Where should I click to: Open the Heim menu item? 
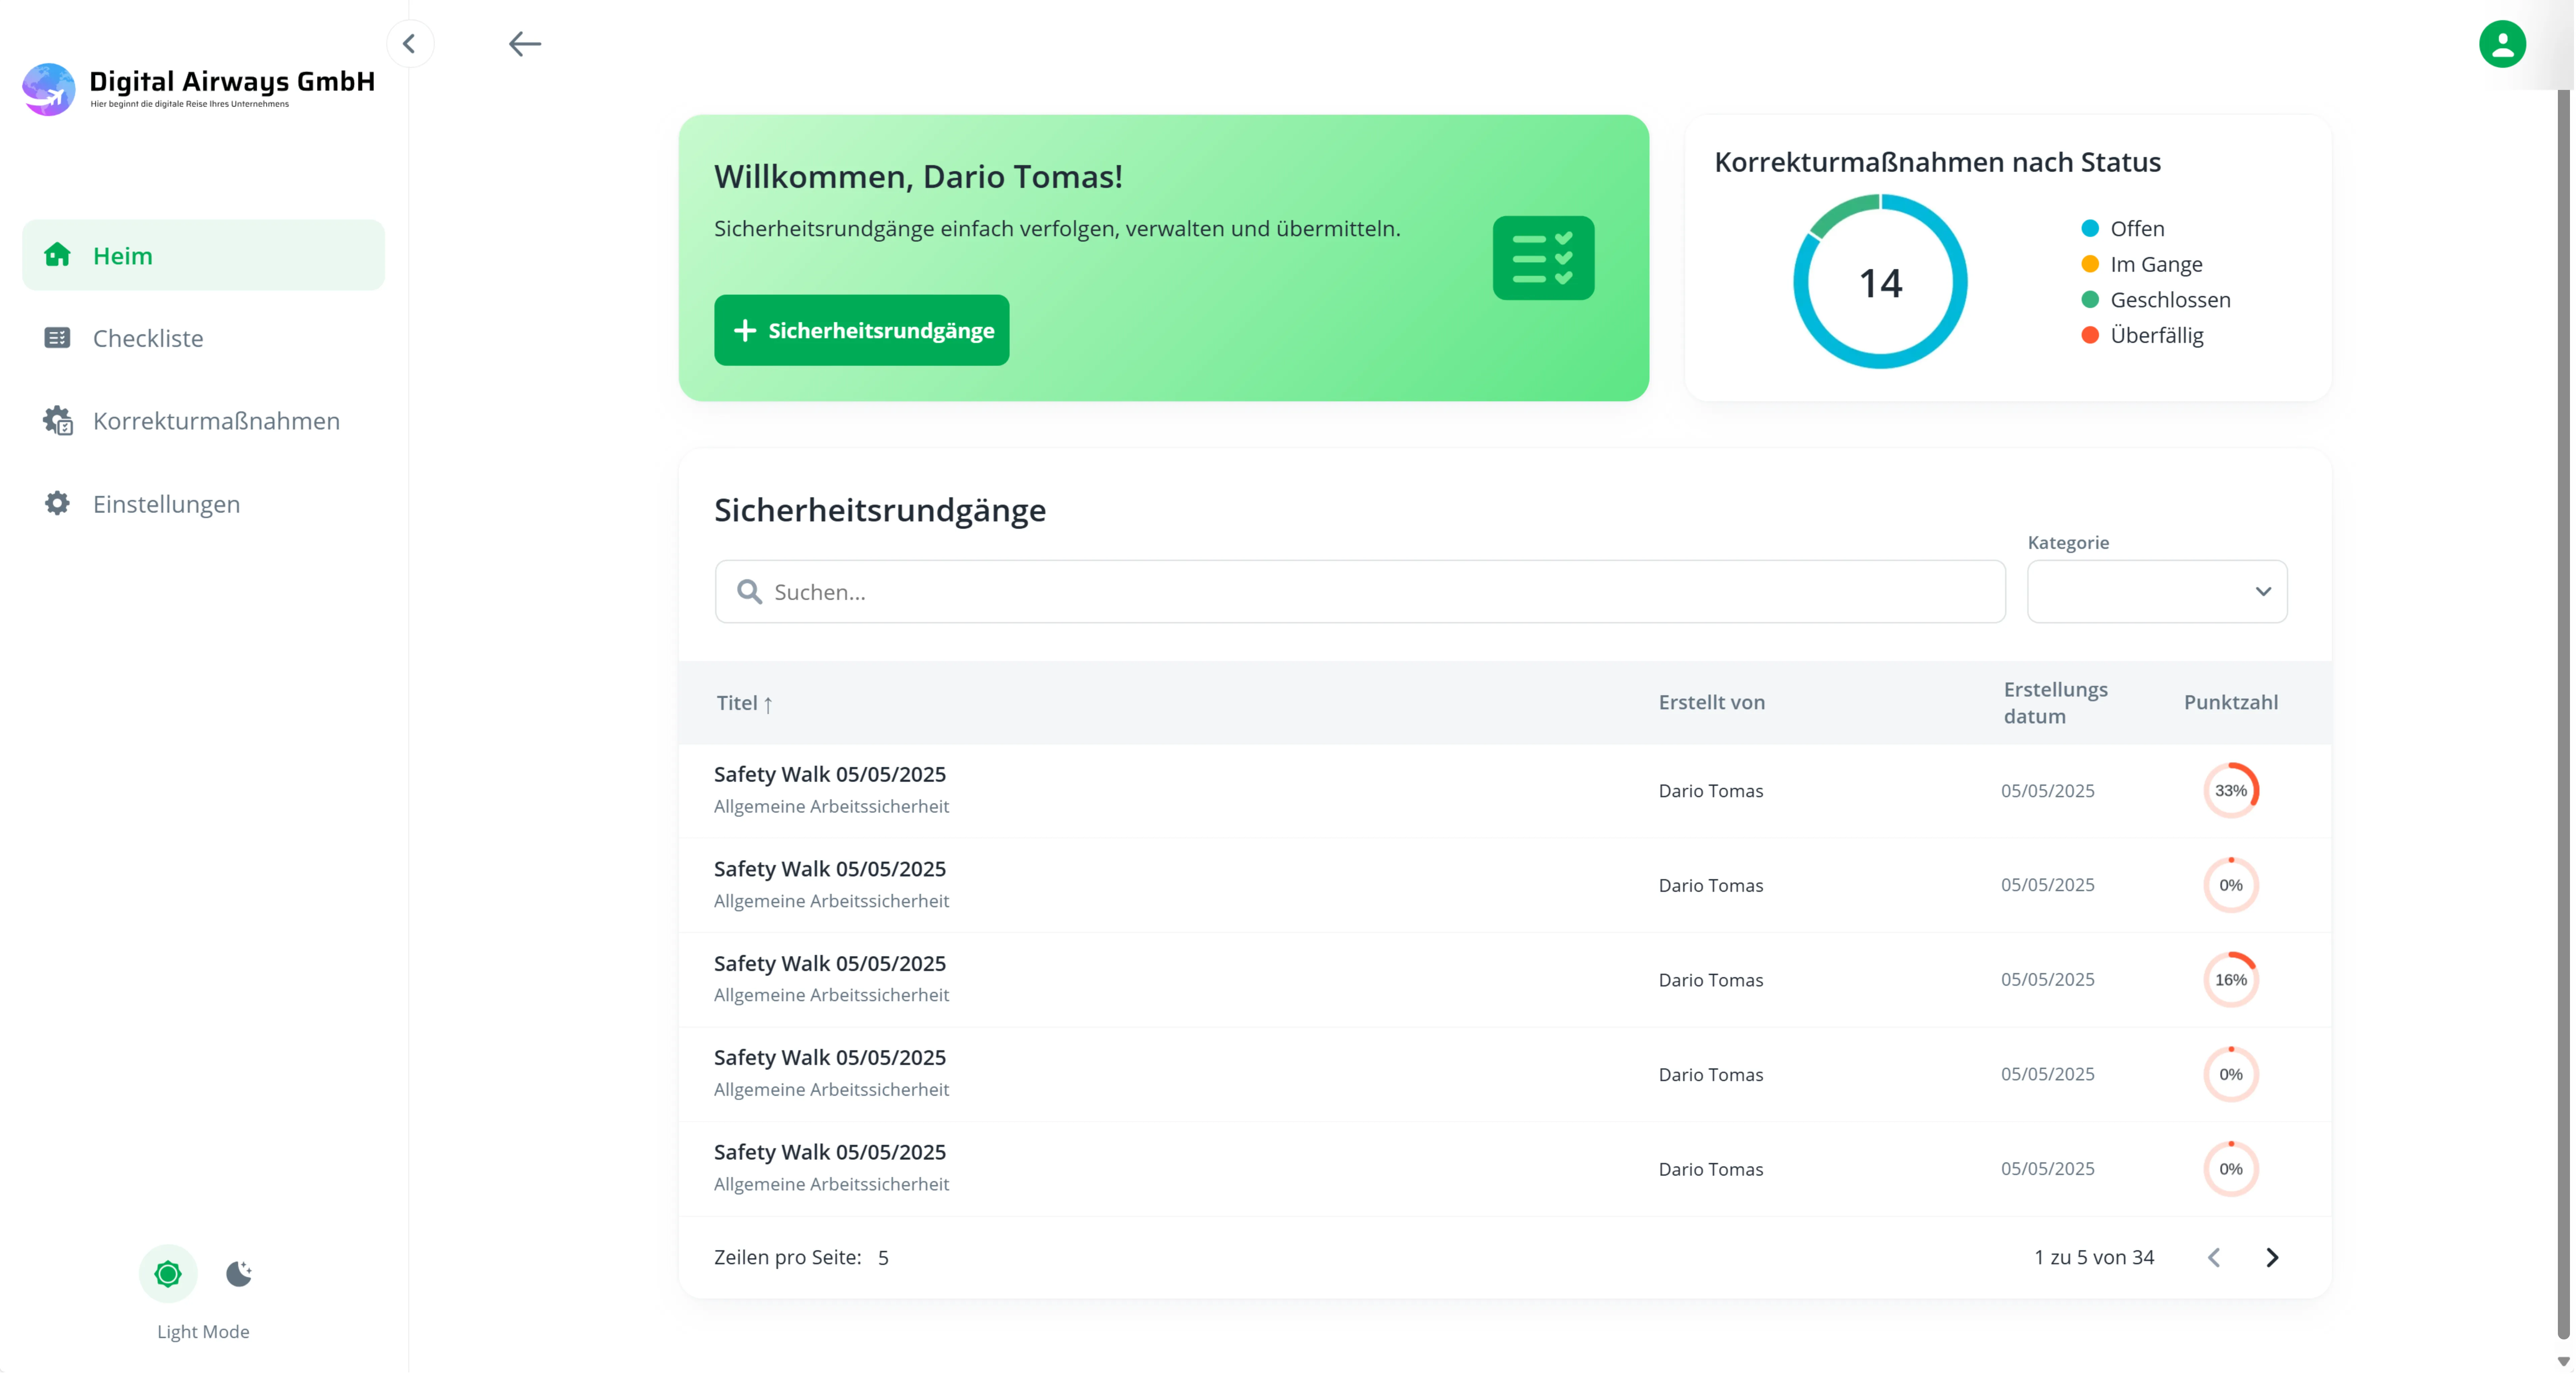(x=203, y=255)
